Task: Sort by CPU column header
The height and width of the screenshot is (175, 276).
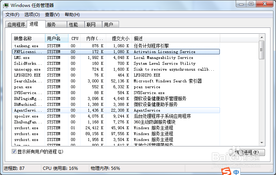Action: pos(74,38)
